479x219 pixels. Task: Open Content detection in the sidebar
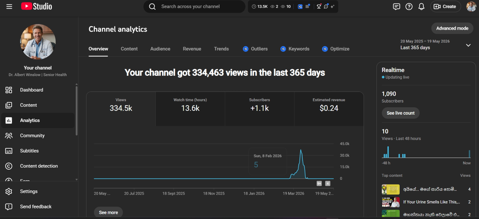(38, 166)
